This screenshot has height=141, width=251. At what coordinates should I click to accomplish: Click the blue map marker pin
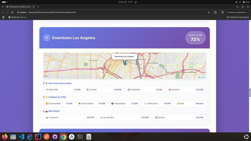[125, 63]
